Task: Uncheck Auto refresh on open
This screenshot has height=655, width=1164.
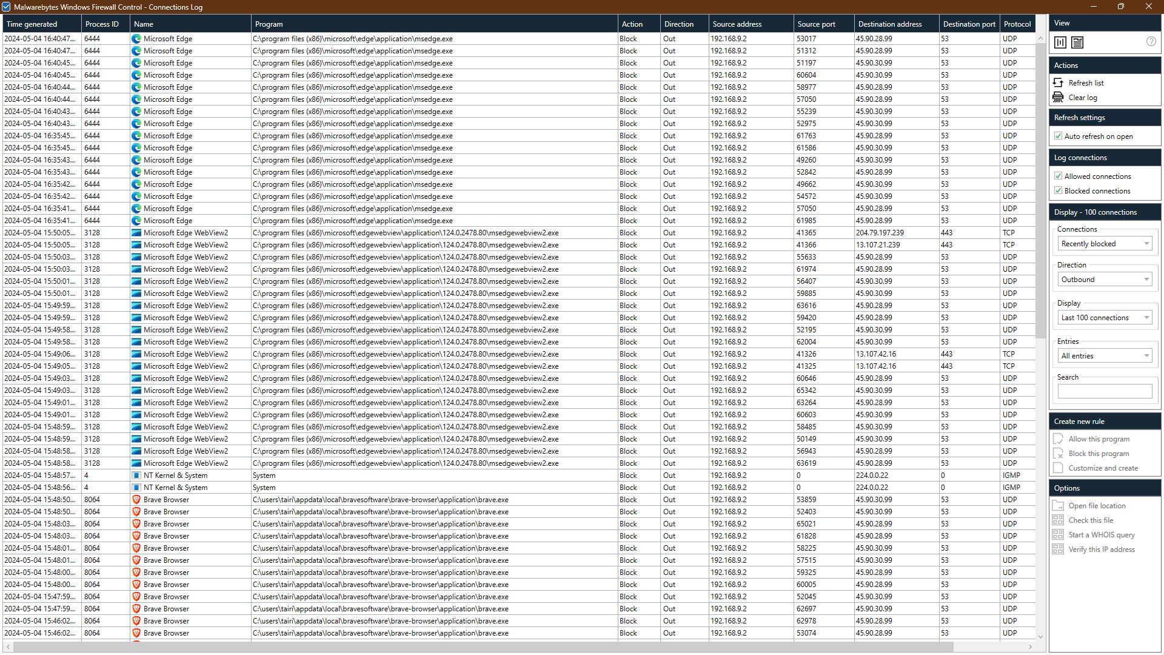Action: click(x=1059, y=136)
